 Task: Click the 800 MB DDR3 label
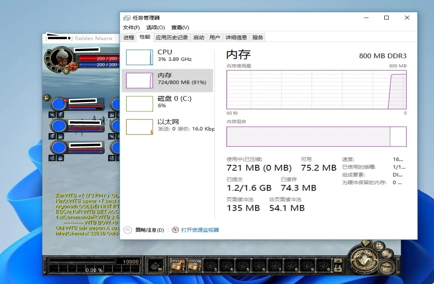(383, 56)
